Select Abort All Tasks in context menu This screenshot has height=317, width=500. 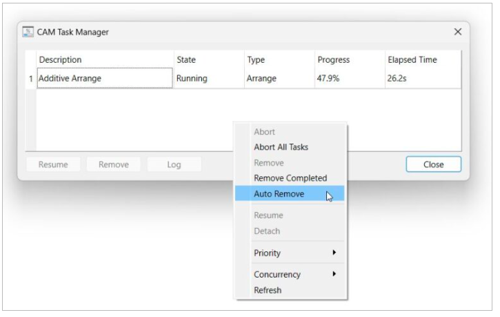pyautogui.click(x=281, y=147)
